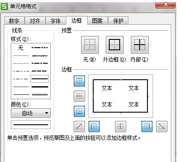Choose the medium dash-dot line style
Screen dimensions: 183x162
tap(40, 63)
